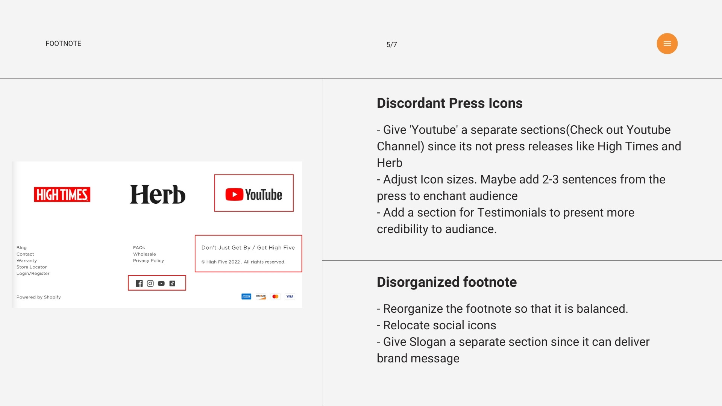Open the Blog footer link
Image resolution: width=722 pixels, height=406 pixels.
click(x=21, y=248)
